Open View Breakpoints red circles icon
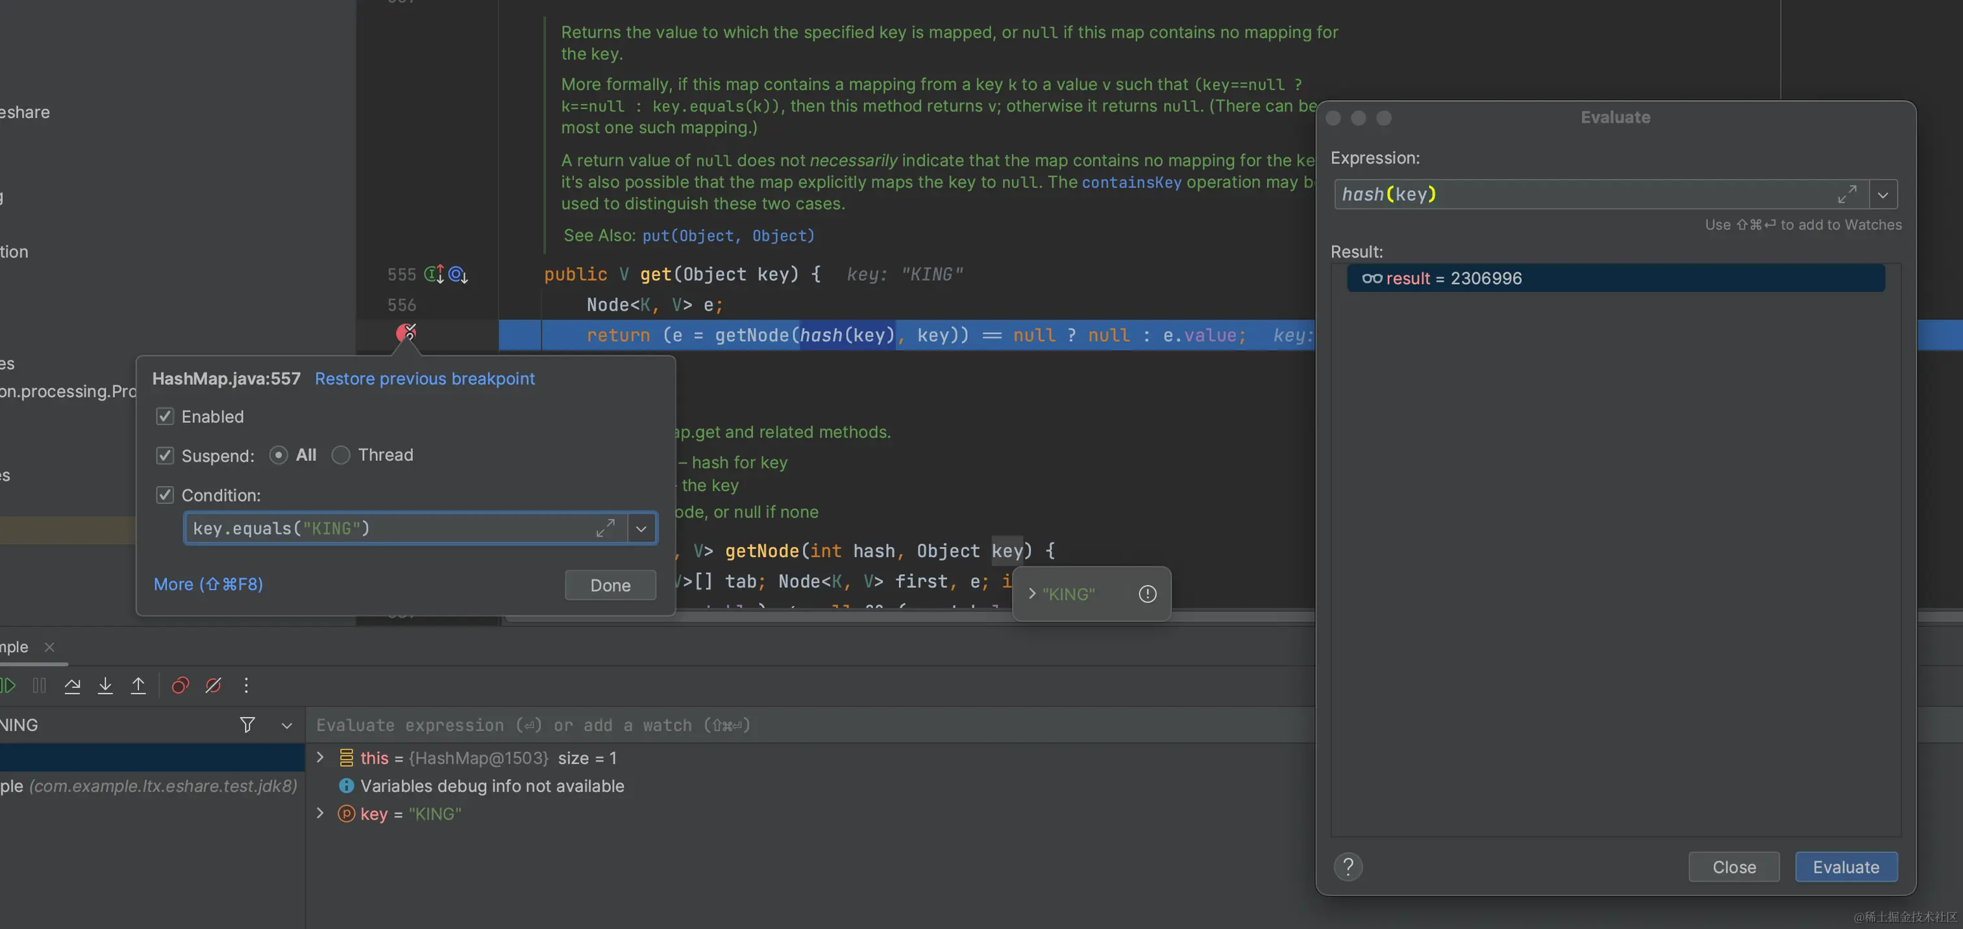The image size is (1963, 929). (180, 685)
